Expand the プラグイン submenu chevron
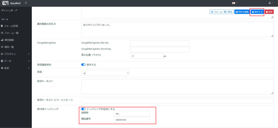The width and height of the screenshot is (278, 128). coord(29,54)
